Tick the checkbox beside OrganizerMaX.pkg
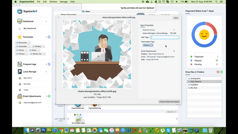 [99, 106]
